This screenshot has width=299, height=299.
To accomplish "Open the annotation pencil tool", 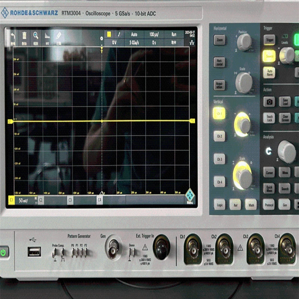I will pyautogui.click(x=59, y=36).
